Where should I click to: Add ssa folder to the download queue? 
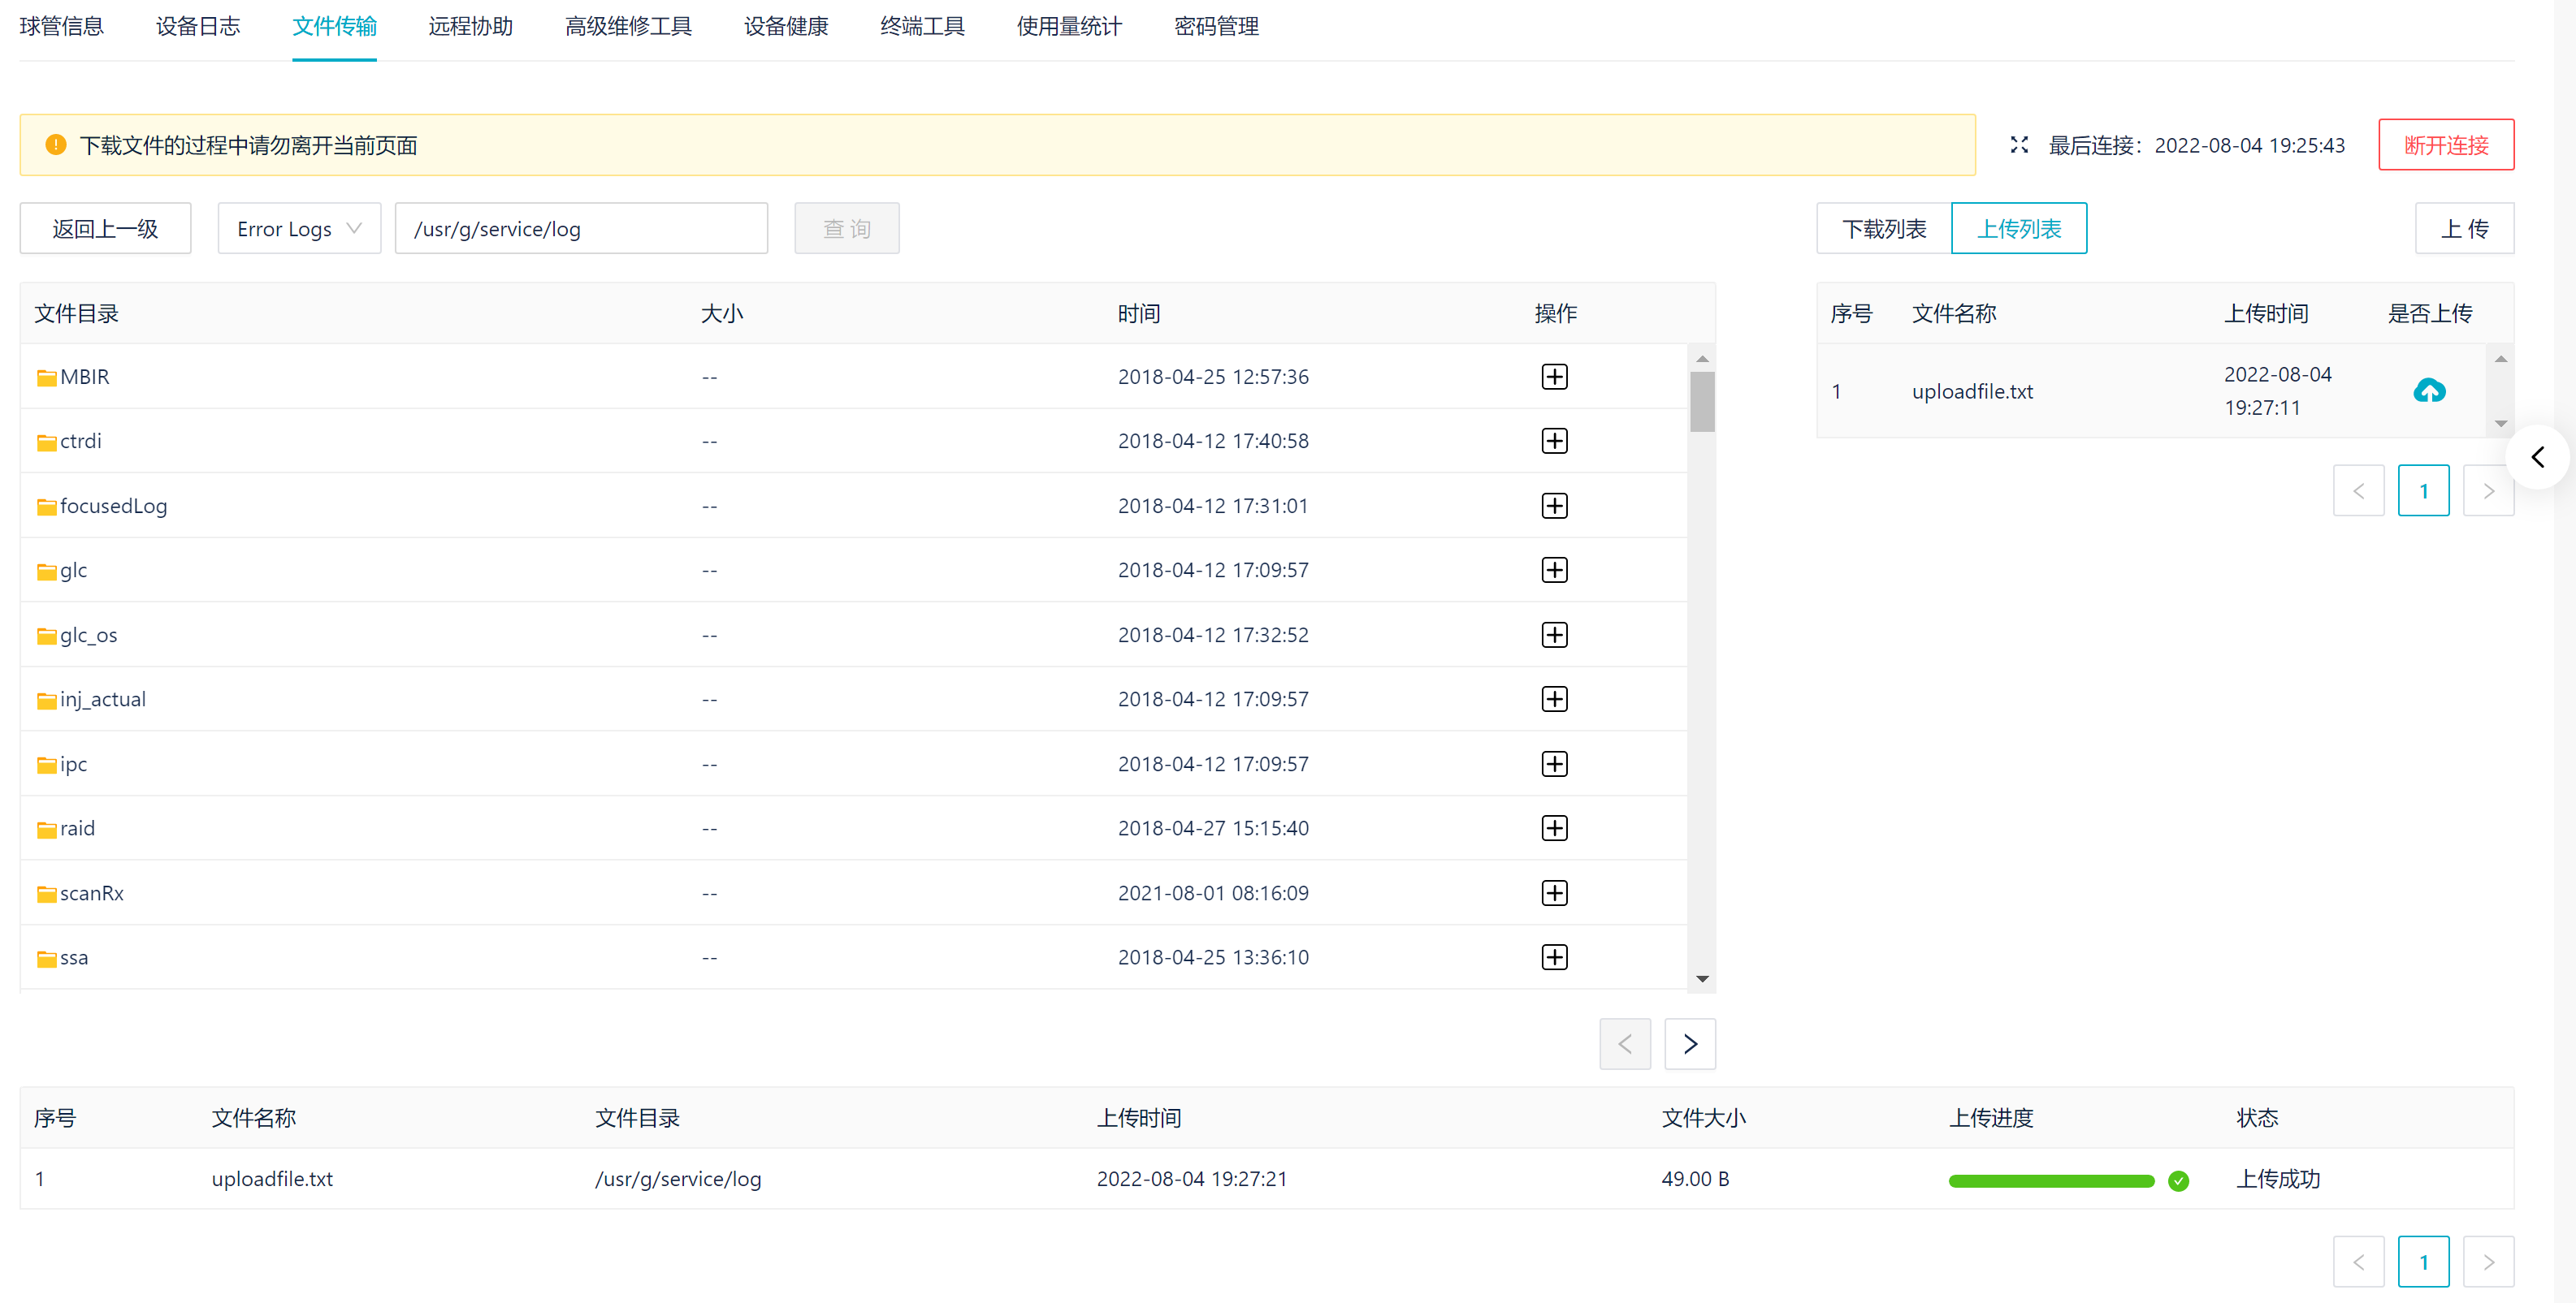click(x=1554, y=956)
